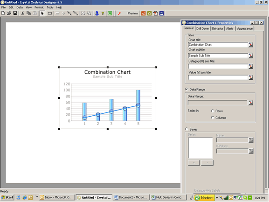Select the arrow pointer tool
The height and width of the screenshot is (202, 269).
pyautogui.click(x=42, y=13)
